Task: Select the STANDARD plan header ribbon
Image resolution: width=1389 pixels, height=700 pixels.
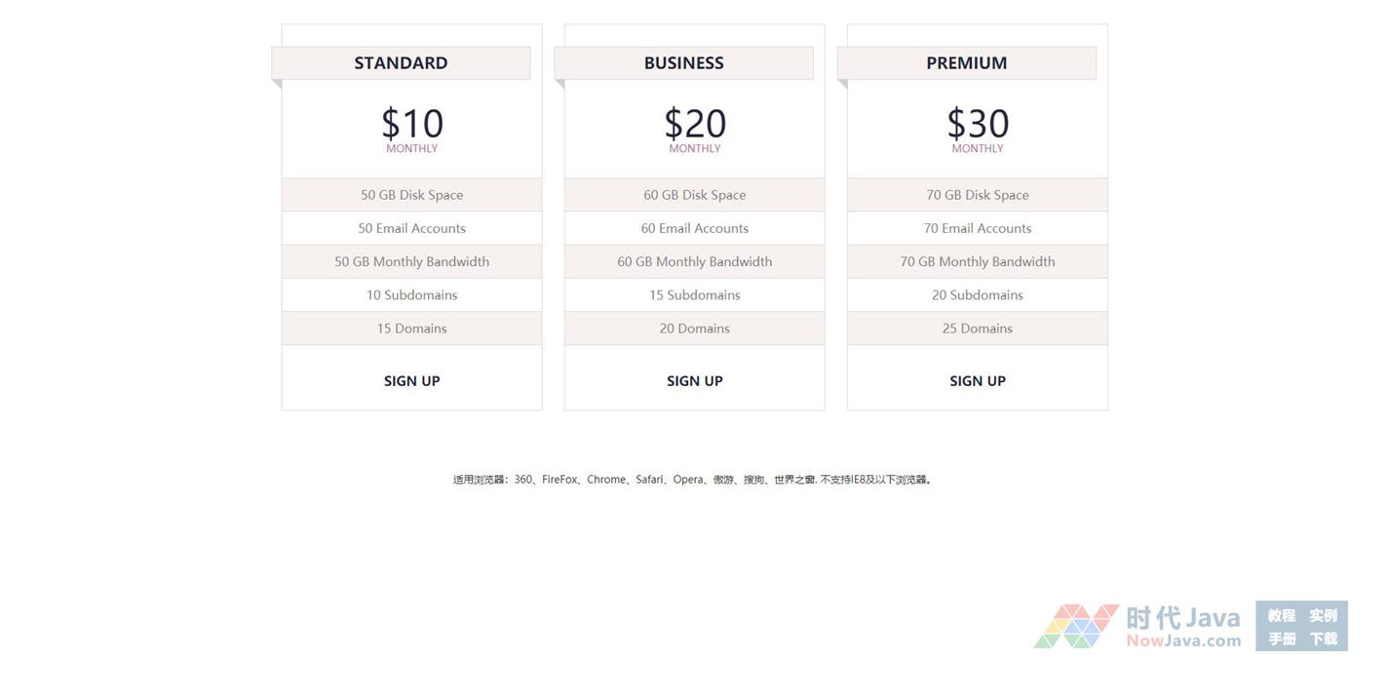Action: point(401,63)
